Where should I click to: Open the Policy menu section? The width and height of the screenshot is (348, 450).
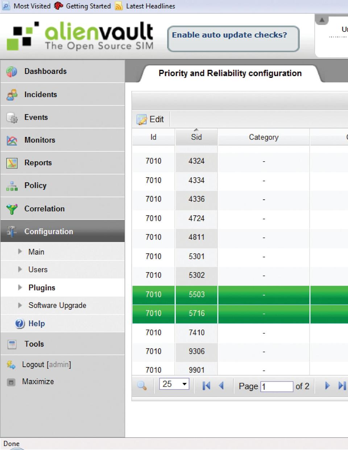[x=35, y=186]
